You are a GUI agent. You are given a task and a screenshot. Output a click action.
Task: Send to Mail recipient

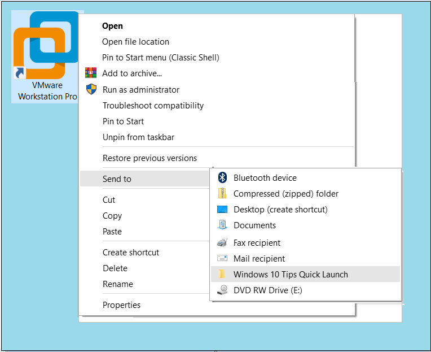click(x=305, y=259)
